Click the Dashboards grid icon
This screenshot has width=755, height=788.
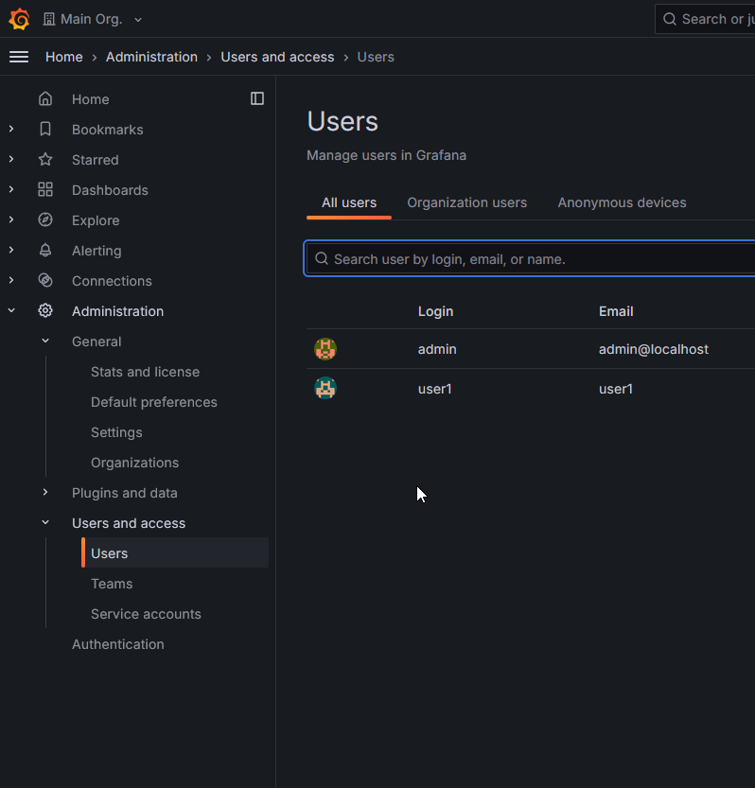click(x=45, y=190)
